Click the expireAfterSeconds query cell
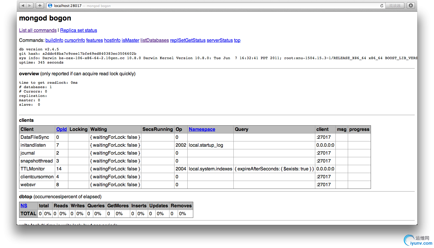Screen dimensions: 434x248 (x=274, y=169)
